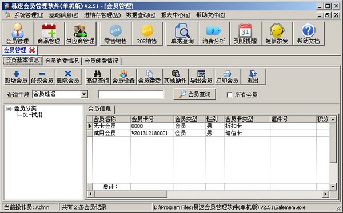Click the vertical scrollbar thumb

[333, 143]
